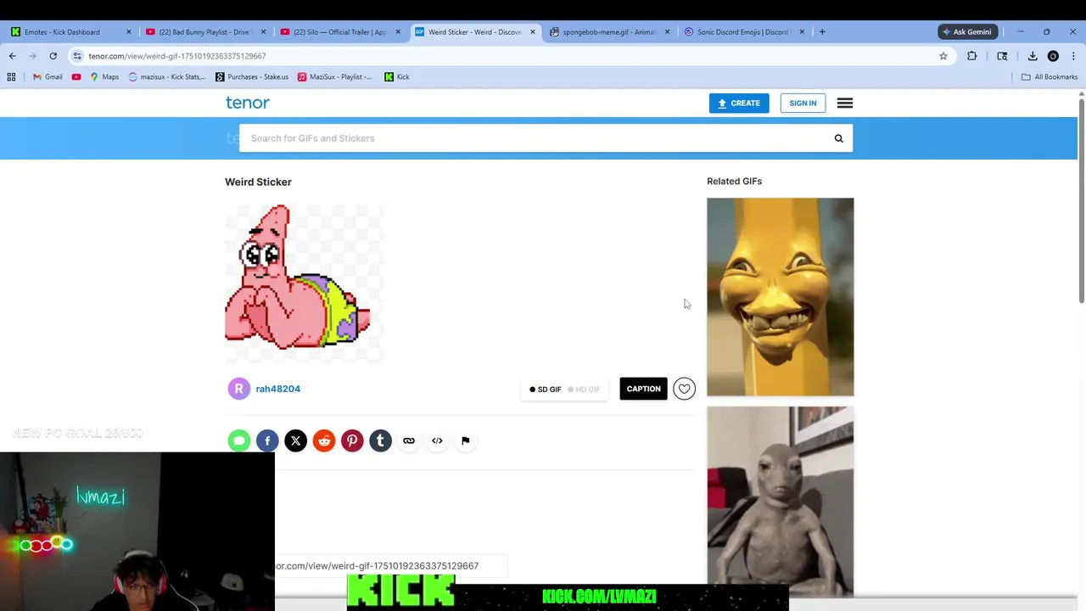Viewport: 1086px width, 611px height.
Task: Close the Weird Sticker tab
Action: 533,32
